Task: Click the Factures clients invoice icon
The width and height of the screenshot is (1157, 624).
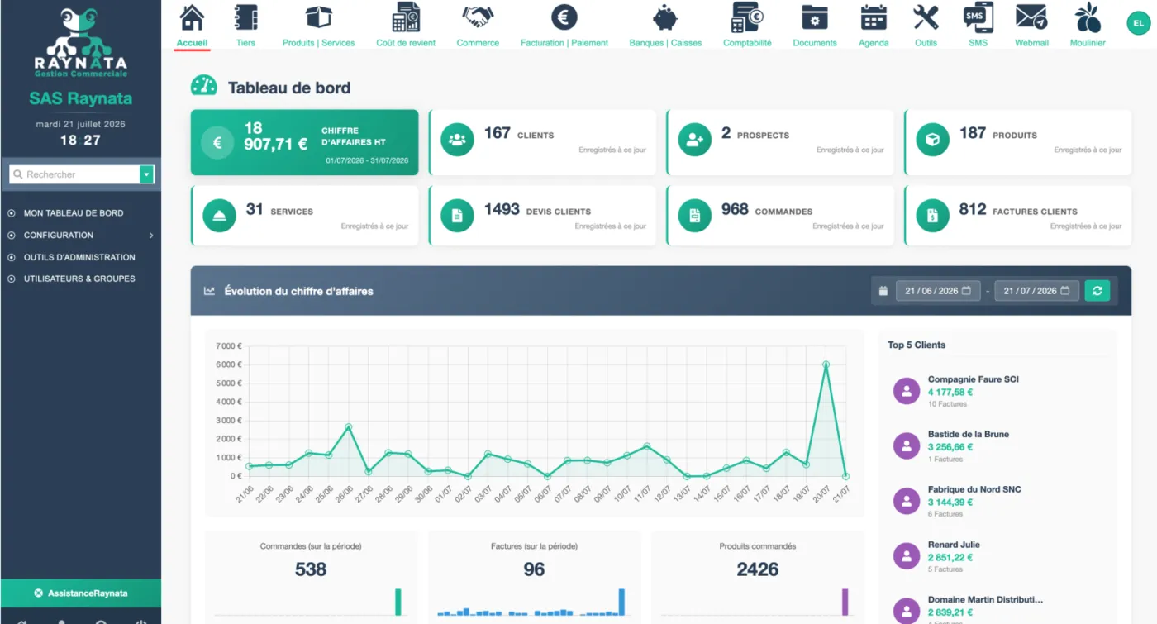Action: 932,216
